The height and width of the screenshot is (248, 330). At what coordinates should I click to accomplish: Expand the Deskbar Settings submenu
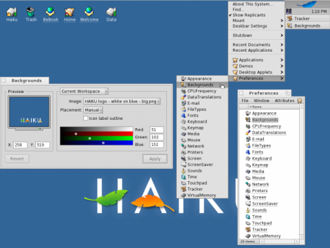256,26
